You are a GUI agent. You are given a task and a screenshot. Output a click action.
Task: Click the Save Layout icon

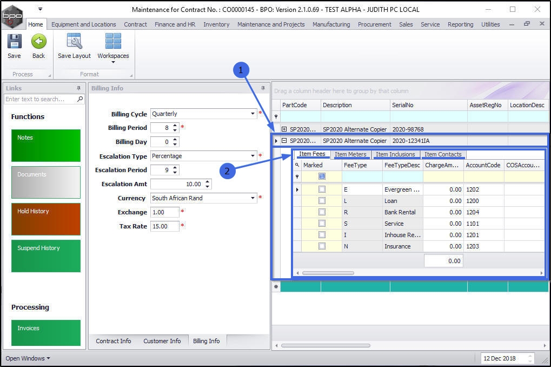coord(74,42)
